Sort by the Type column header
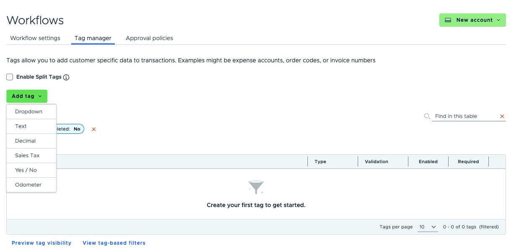Image resolution: width=511 pixels, height=251 pixels. click(320, 161)
